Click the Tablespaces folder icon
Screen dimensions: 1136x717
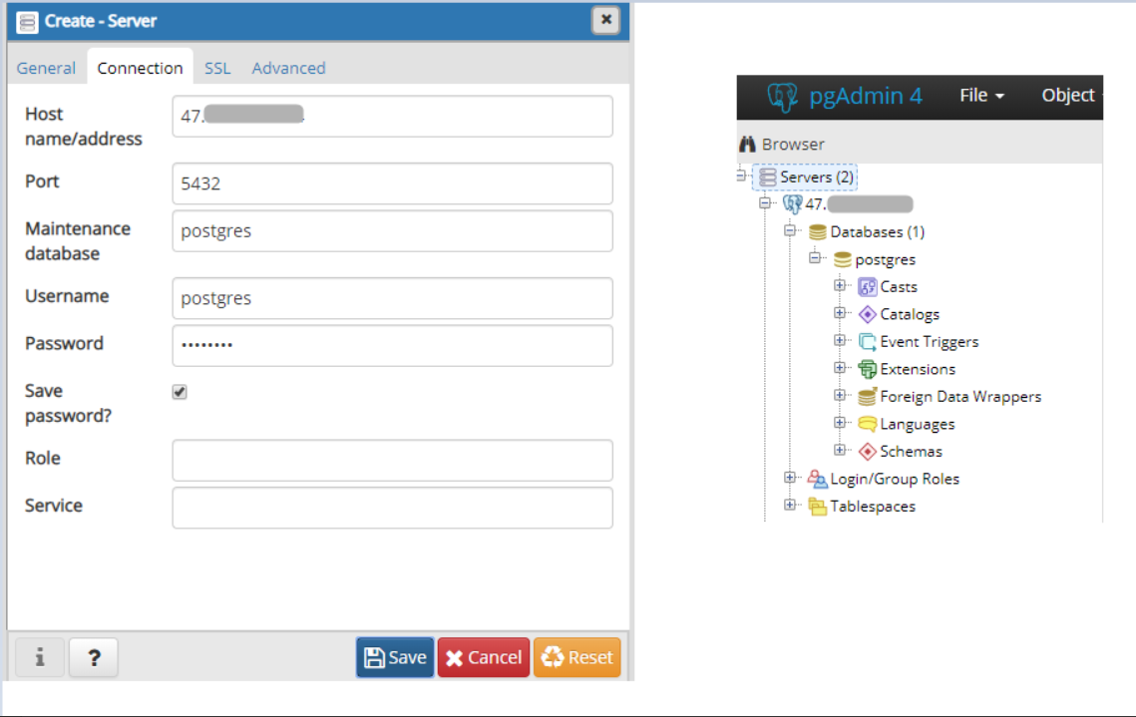817,507
